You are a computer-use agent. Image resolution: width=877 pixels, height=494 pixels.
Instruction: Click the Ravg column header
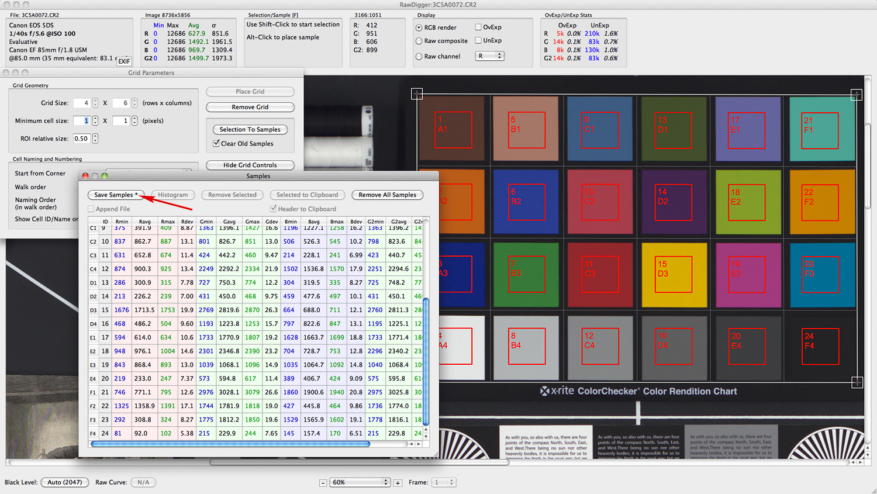click(144, 222)
